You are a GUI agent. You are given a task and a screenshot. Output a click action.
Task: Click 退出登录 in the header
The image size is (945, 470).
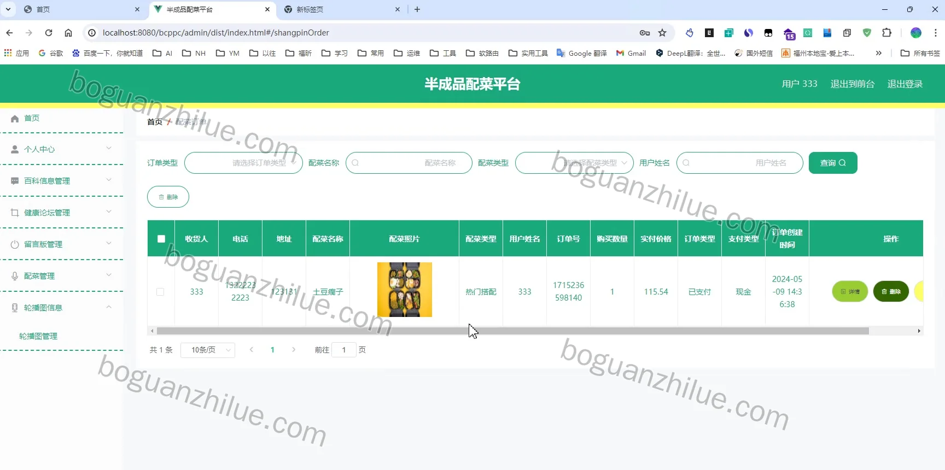click(x=905, y=84)
